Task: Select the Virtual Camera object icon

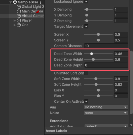Action: coord(19,16)
